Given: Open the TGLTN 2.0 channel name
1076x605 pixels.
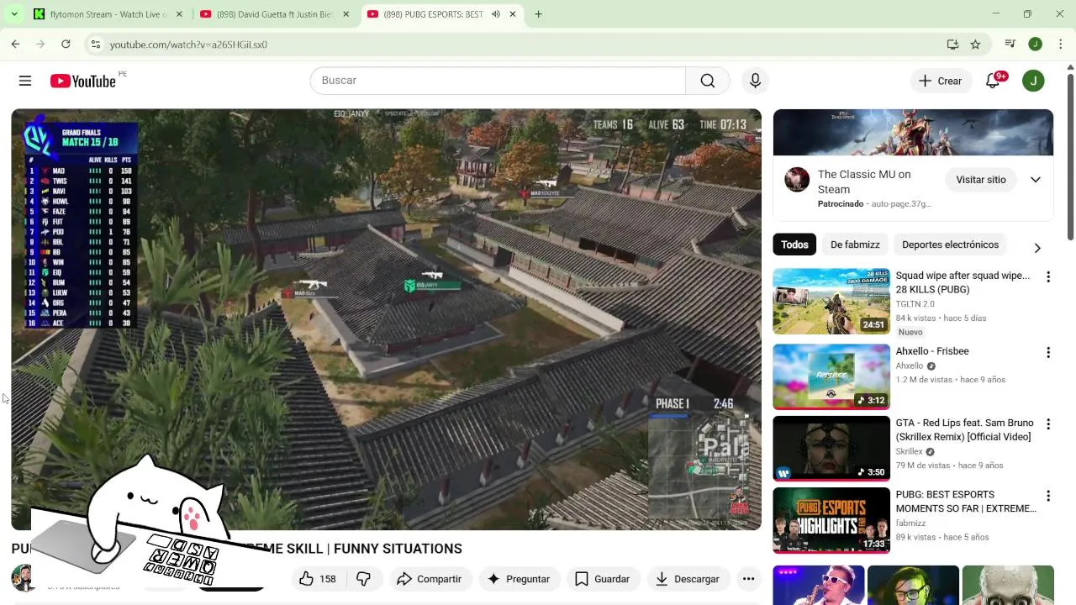Looking at the screenshot, I should click(x=915, y=304).
